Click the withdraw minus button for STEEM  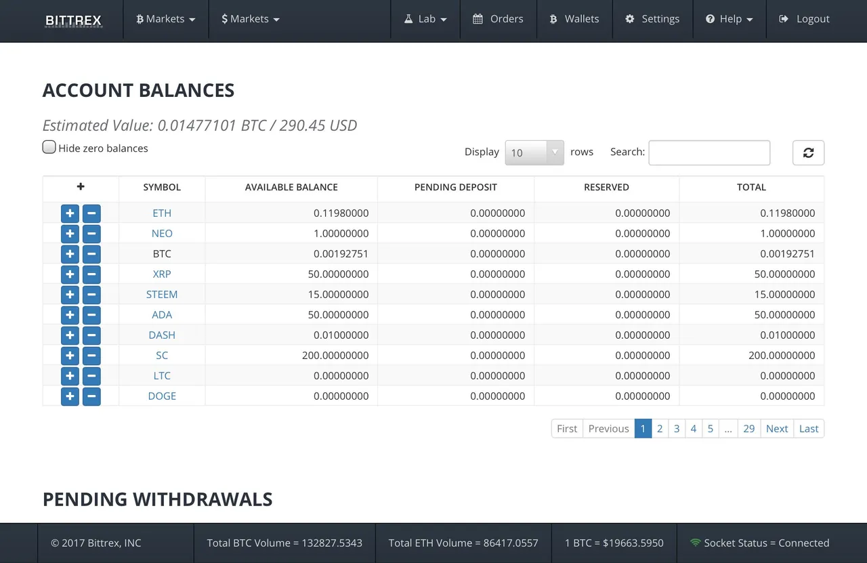pyautogui.click(x=91, y=295)
